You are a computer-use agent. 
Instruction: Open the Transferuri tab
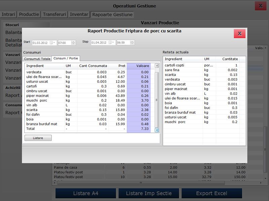tap(54, 14)
